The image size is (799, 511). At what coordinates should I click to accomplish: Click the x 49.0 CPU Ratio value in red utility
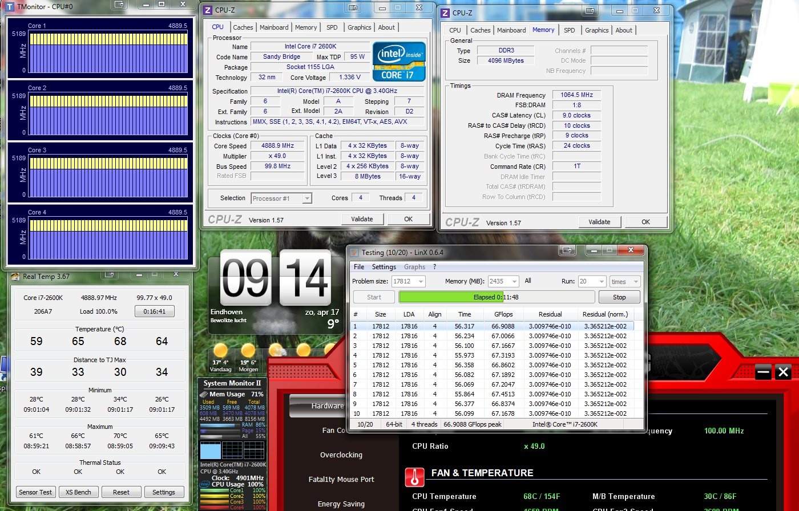pyautogui.click(x=534, y=447)
